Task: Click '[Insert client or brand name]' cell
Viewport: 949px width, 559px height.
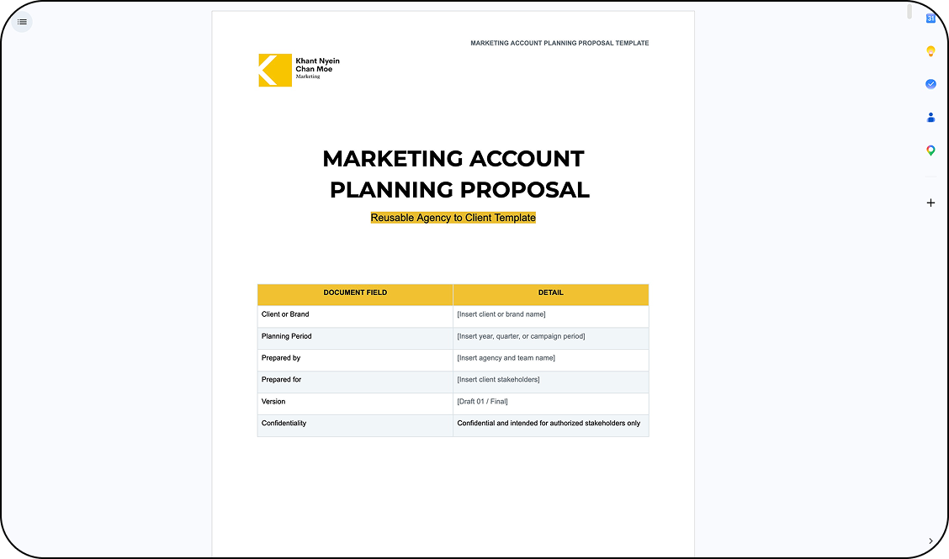Action: tap(551, 316)
